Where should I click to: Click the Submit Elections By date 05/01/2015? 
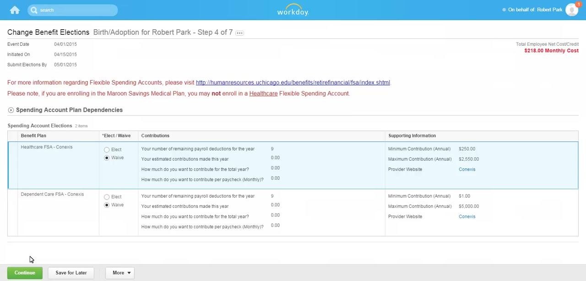tap(65, 65)
